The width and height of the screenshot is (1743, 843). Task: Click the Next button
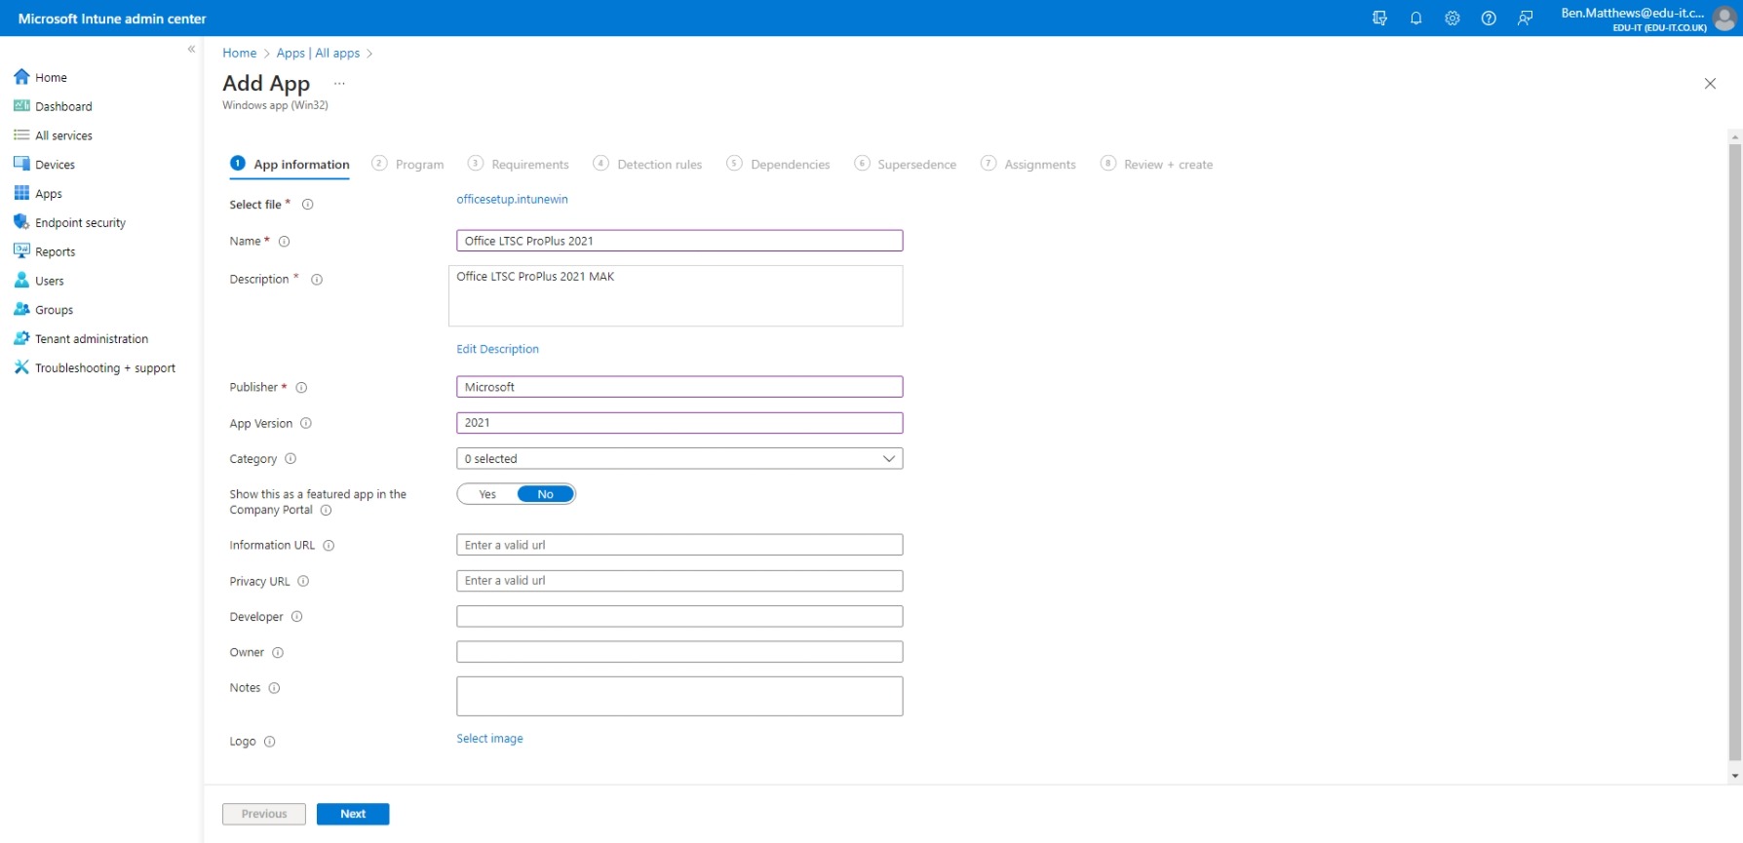[x=353, y=814]
